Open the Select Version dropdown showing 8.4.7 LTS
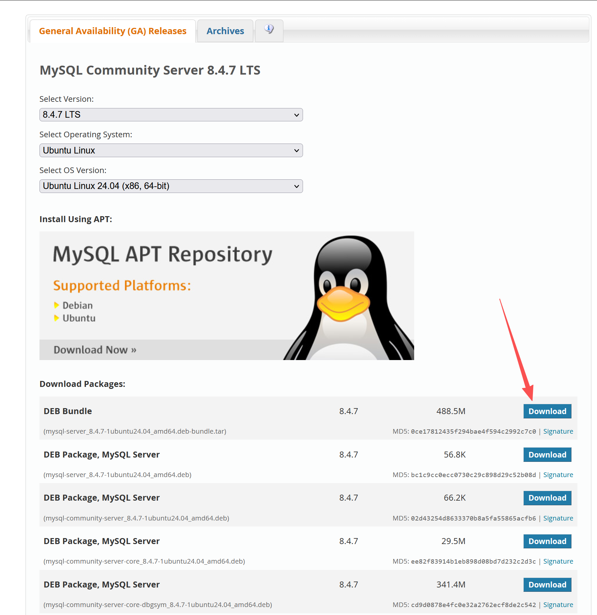The height and width of the screenshot is (615, 597). pyautogui.click(x=171, y=115)
